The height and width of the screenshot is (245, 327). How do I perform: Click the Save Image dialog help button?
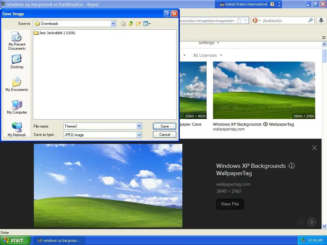167,13
